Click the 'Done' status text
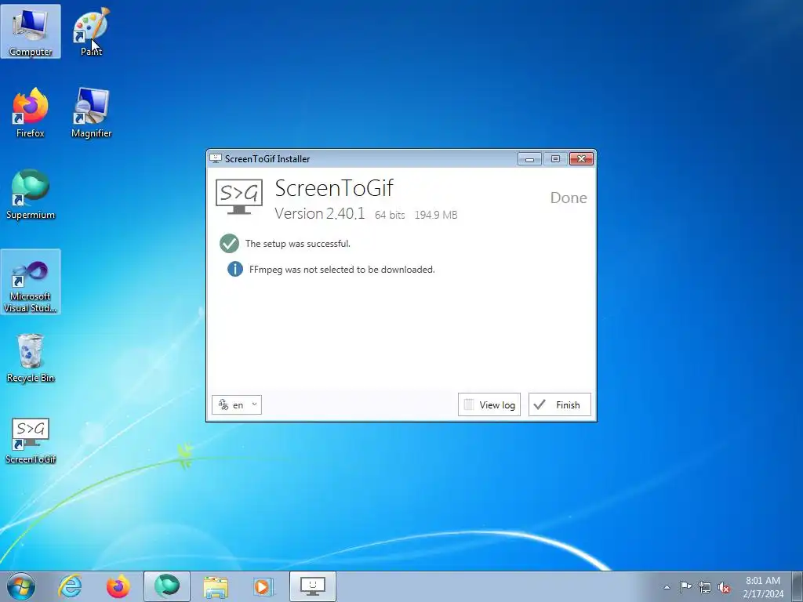803x602 pixels. point(569,198)
